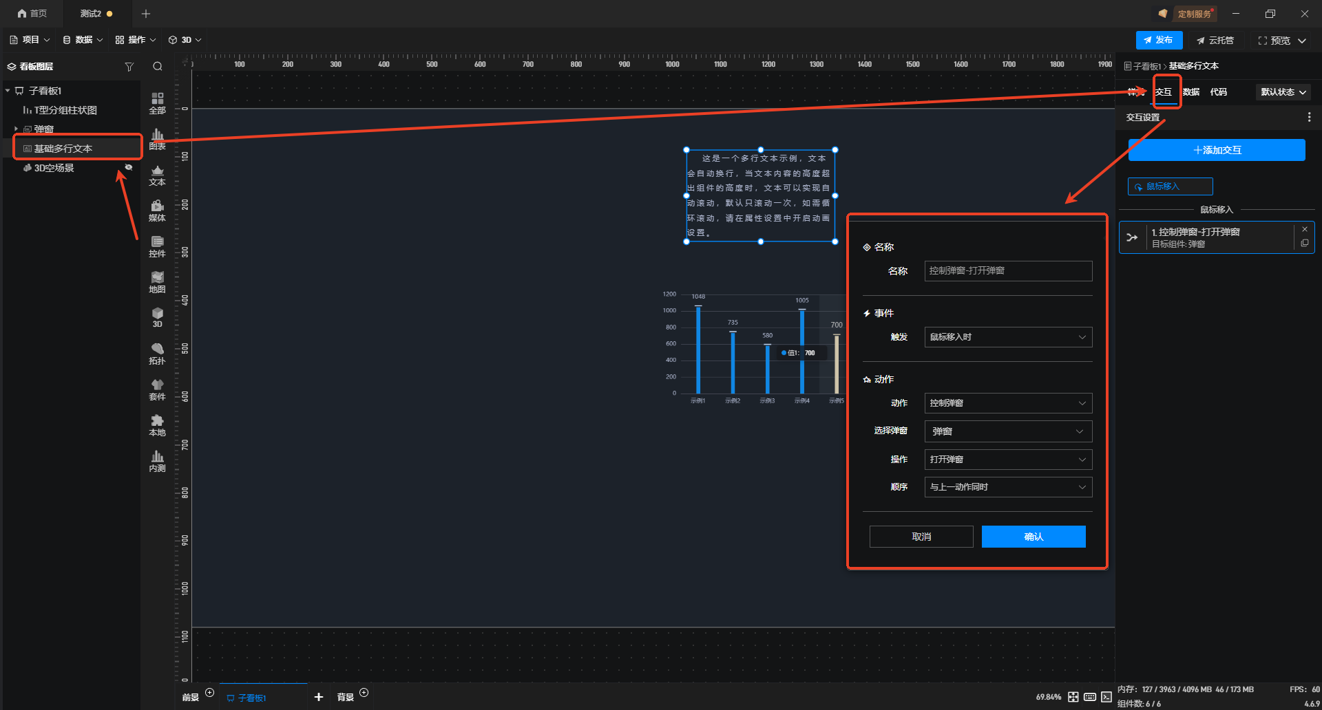The image size is (1322, 710).
Task: Open the 选择弹窗 popup selection dropdown
Action: 1007,431
